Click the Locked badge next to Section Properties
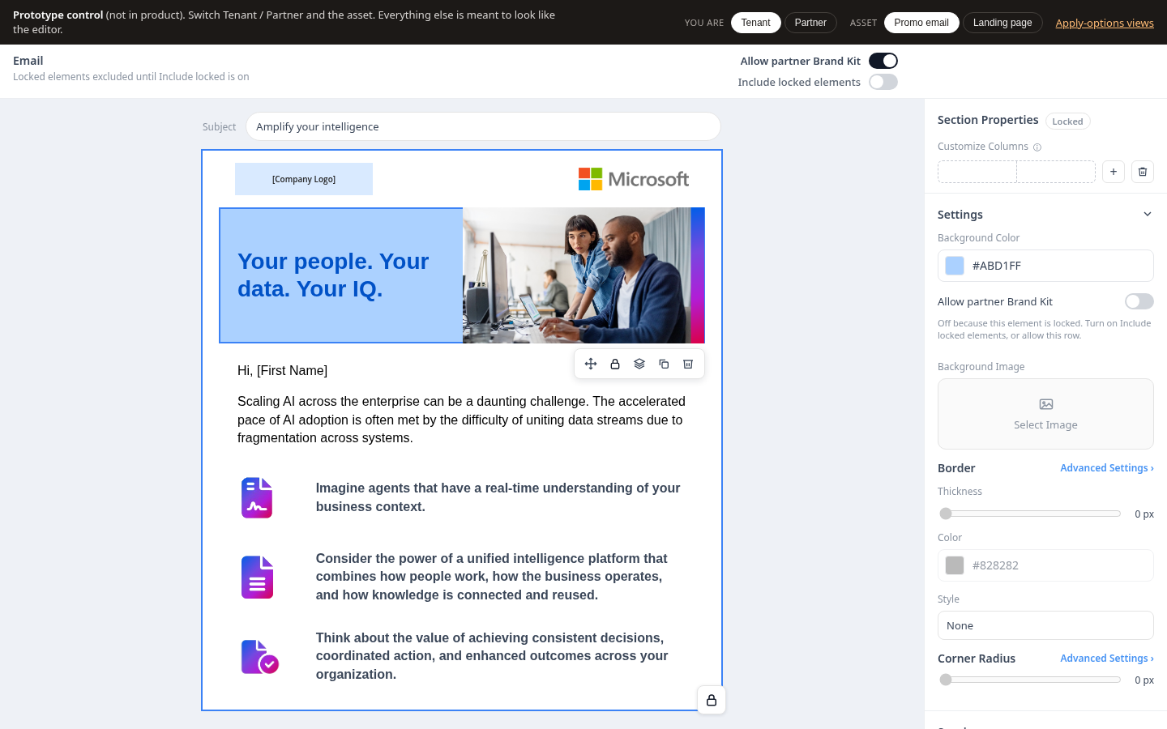Viewport: 1167px width, 729px height. point(1067,122)
